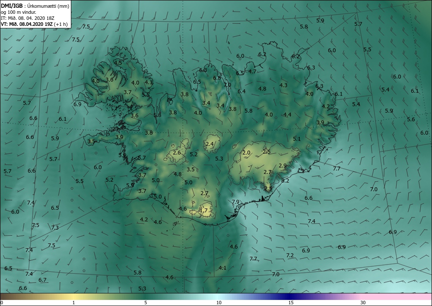
Task: Click the '15' label on the color scale
Action: click(291, 303)
